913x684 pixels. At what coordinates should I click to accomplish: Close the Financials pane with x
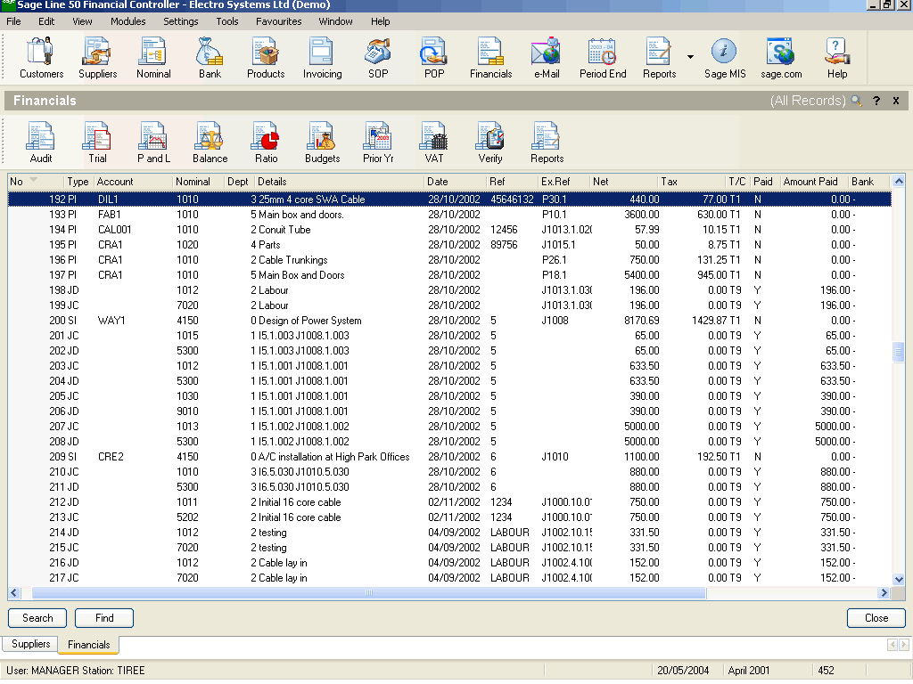pyautogui.click(x=896, y=101)
